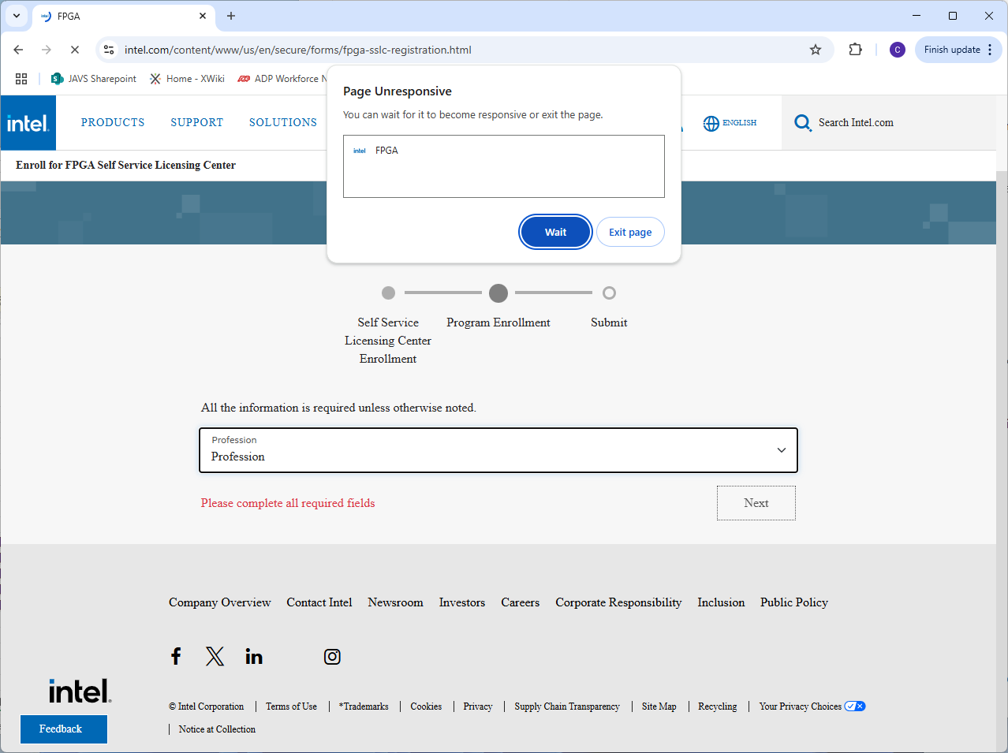Click the search magnifier icon
The height and width of the screenshot is (753, 1008).
point(802,123)
